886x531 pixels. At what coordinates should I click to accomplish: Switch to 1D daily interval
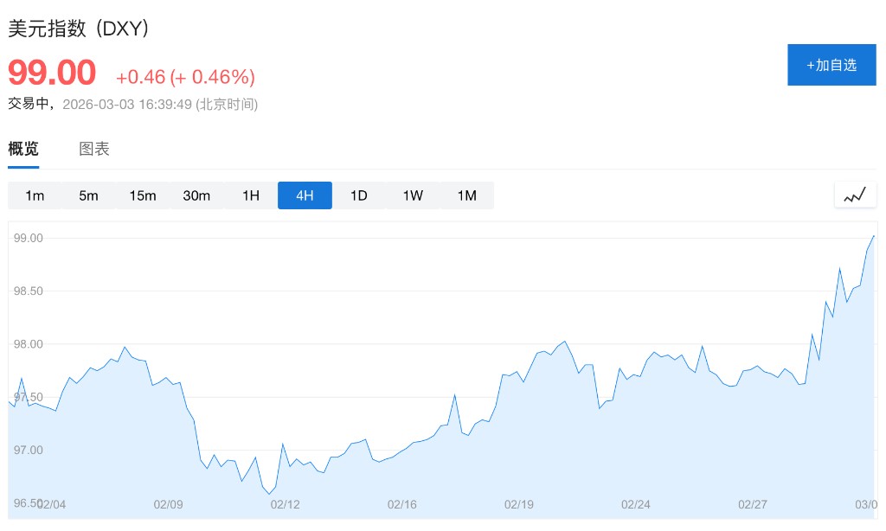pyautogui.click(x=358, y=195)
